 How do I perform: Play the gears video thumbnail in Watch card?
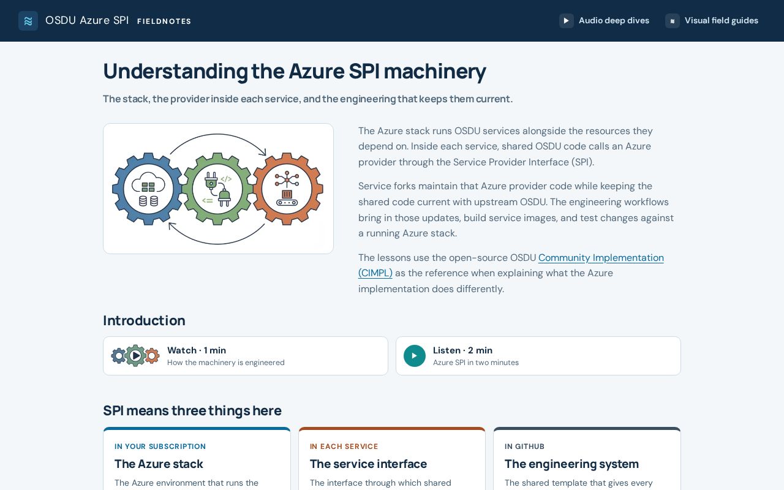coord(135,356)
